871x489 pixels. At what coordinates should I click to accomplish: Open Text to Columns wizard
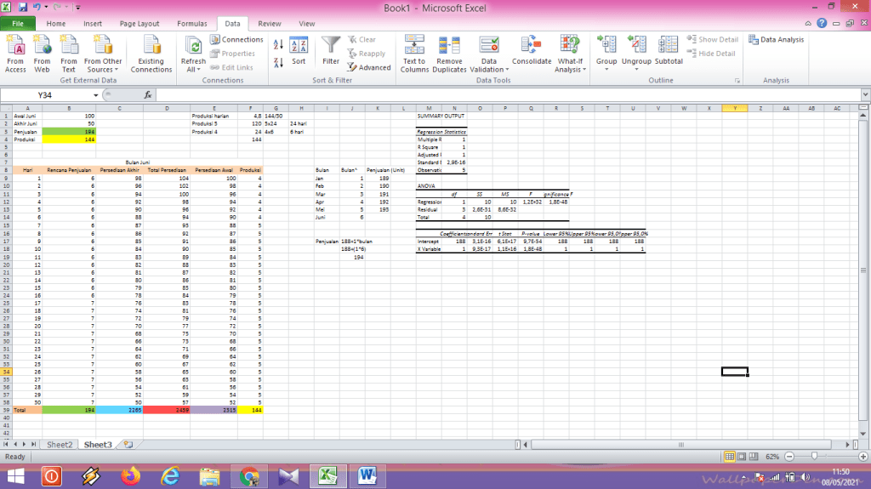click(414, 53)
